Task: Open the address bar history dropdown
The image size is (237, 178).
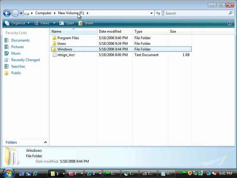Action: 151,13
